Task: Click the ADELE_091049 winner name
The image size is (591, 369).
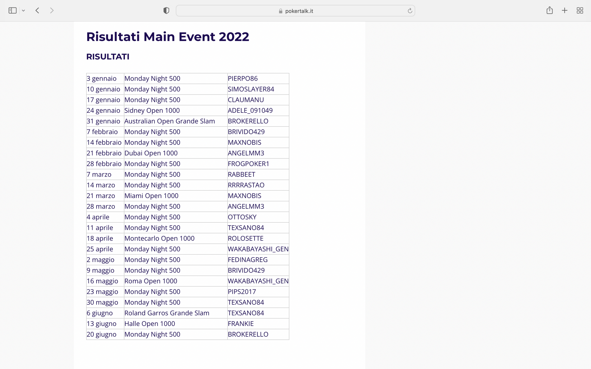Action: [x=250, y=110]
